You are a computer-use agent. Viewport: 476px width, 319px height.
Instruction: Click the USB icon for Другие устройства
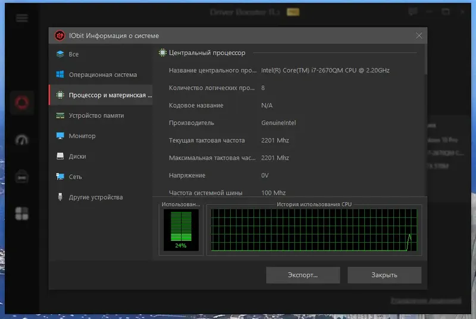click(x=60, y=196)
